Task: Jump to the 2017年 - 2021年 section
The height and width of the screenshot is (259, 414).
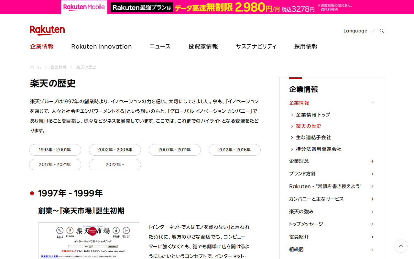Action: (55, 164)
